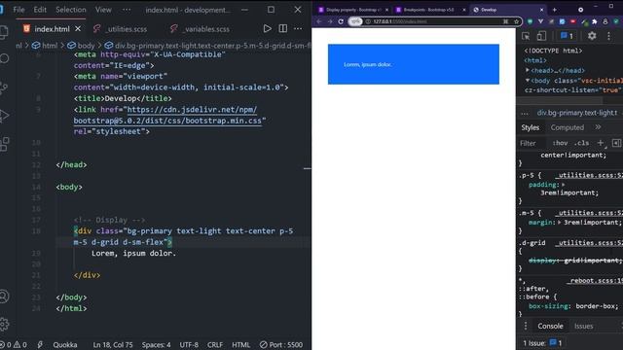The height and width of the screenshot is (350, 623).
Task: Switch to the Styles tab
Action: tap(530, 127)
